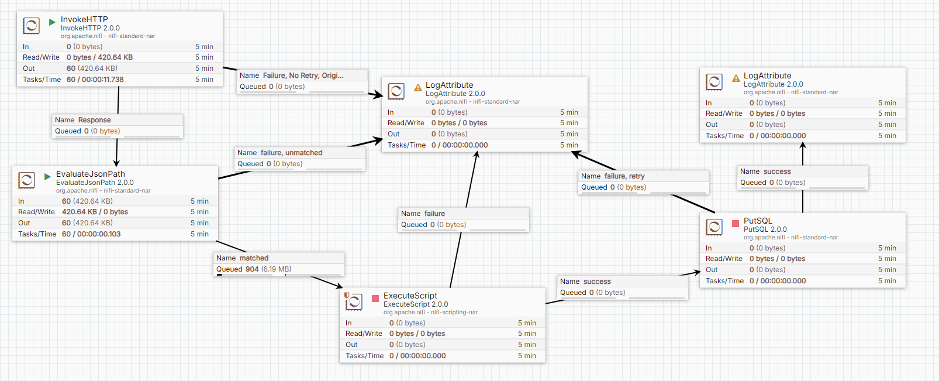
Task: Click the InvokeHTTP processor name
Action: (84, 19)
